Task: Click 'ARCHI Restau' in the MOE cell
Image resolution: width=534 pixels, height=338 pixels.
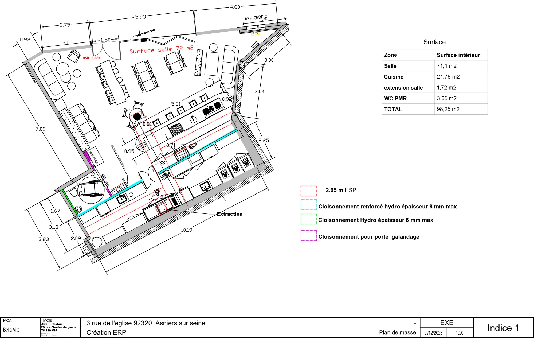Action: [x=52, y=324]
